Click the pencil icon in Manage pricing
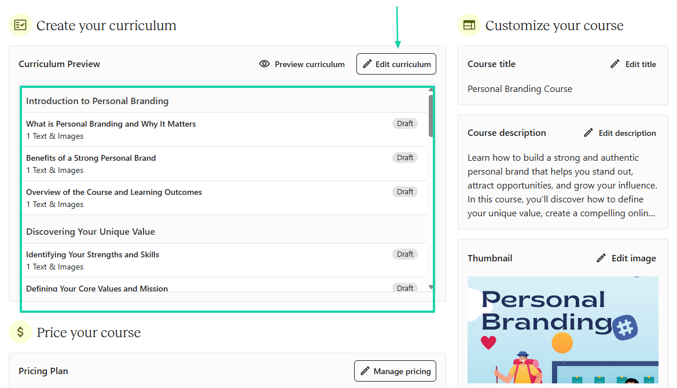Screen dimensions: 677x388 click(x=365, y=371)
